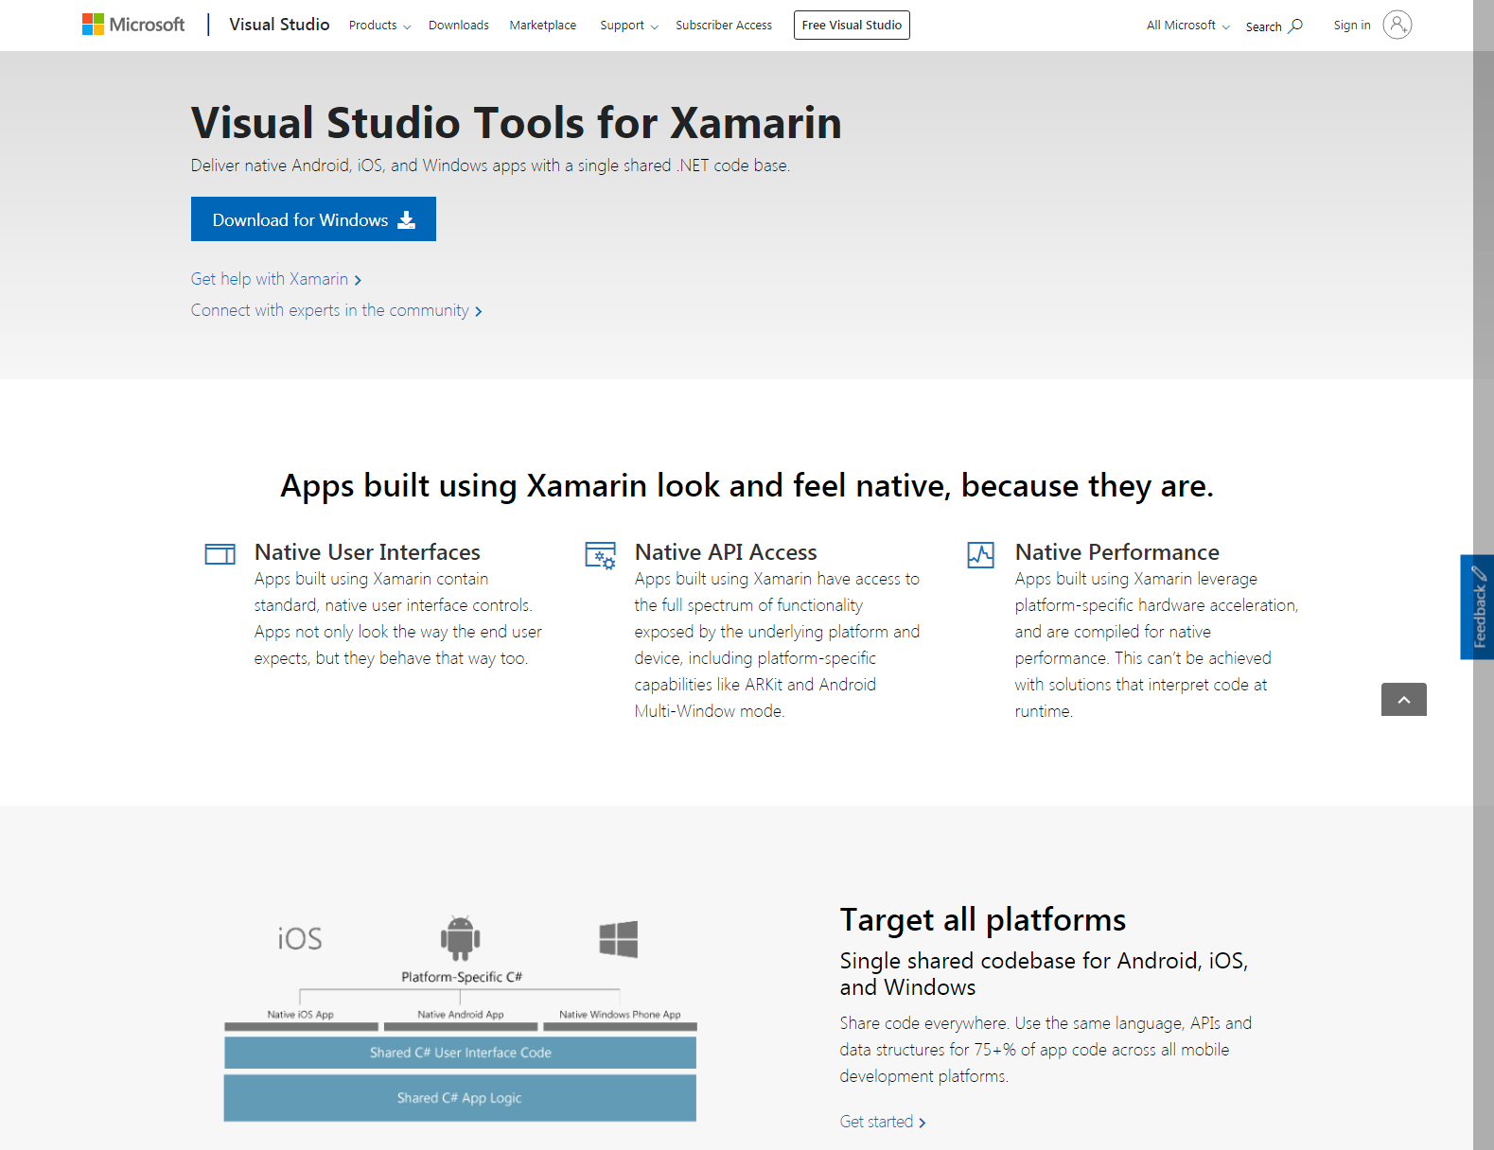1494x1150 pixels.
Task: Click the Native API Access gear icon
Action: click(601, 555)
